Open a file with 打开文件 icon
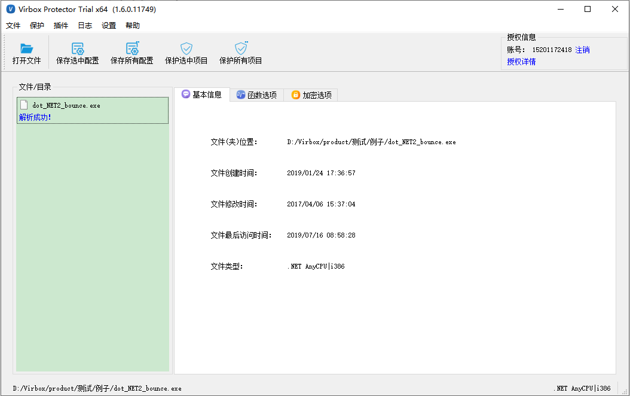The height and width of the screenshot is (396, 630). point(26,53)
